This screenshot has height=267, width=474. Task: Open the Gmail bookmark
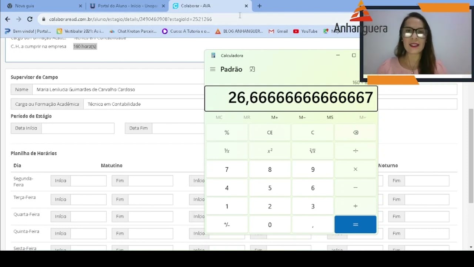coord(278,31)
